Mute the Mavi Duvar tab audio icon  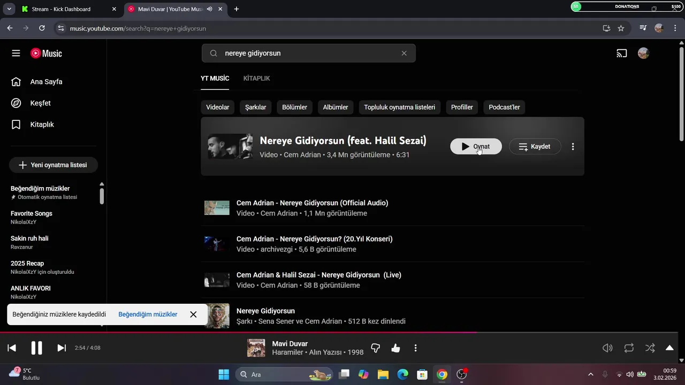tap(209, 9)
